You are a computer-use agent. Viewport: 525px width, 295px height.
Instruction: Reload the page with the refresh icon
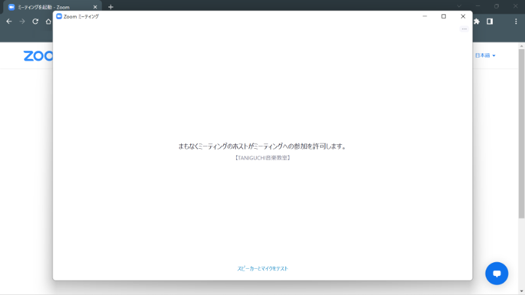[35, 21]
